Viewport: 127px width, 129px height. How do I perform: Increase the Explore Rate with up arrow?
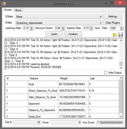tap(91, 27)
